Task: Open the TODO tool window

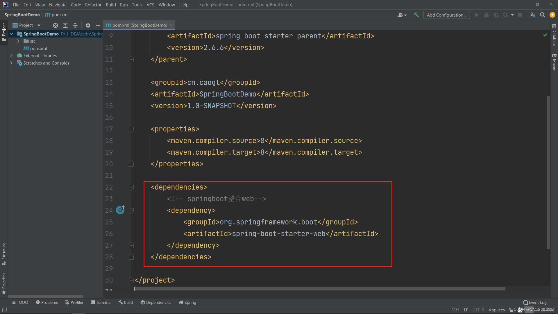Action: coord(20,302)
